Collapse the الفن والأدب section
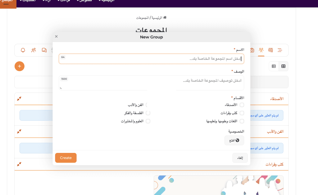The height and width of the screenshot is (195, 318). [19, 132]
